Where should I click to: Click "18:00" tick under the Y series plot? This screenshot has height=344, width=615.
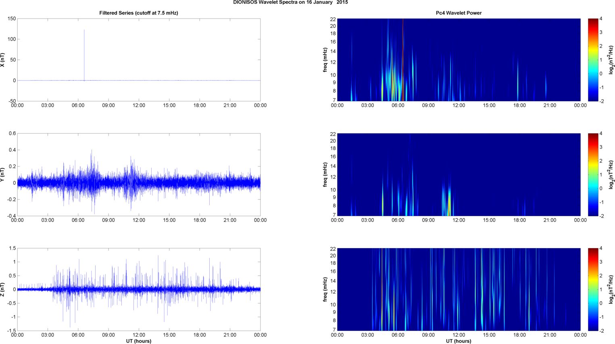pos(200,220)
